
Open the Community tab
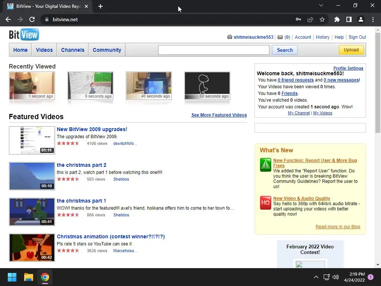107,50
